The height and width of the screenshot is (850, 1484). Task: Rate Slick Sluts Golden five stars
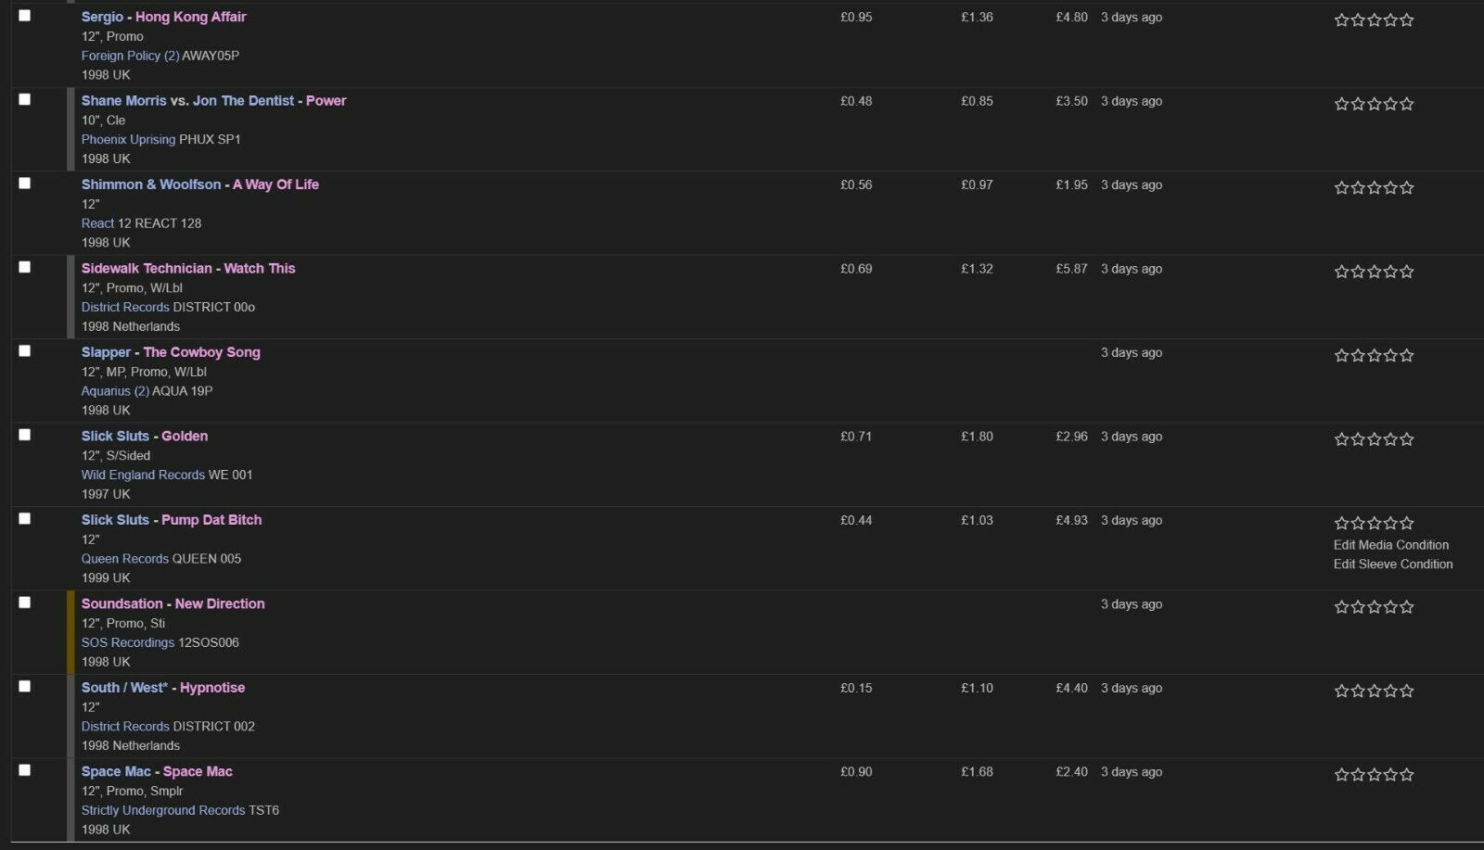pyautogui.click(x=1407, y=439)
